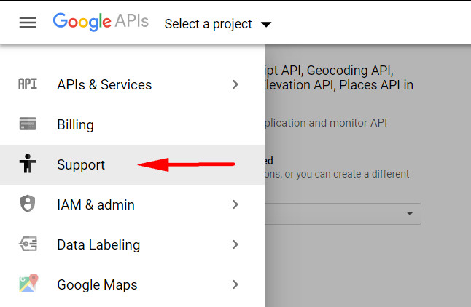Select Support from the menu
This screenshot has width=471, height=307.
pos(132,164)
